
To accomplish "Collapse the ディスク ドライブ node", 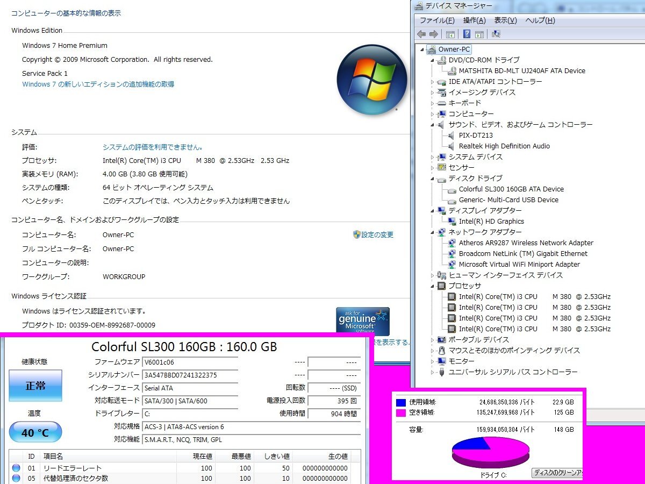I will tap(433, 179).
